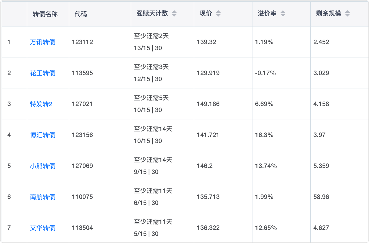Click bond code 123112 cell

[x=82, y=42]
